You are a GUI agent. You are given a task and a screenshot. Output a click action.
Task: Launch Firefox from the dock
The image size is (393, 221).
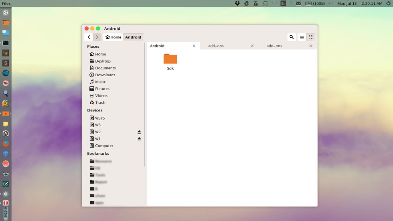6,144
